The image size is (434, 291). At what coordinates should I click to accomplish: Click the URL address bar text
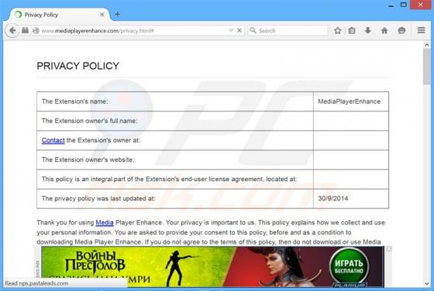click(x=98, y=31)
